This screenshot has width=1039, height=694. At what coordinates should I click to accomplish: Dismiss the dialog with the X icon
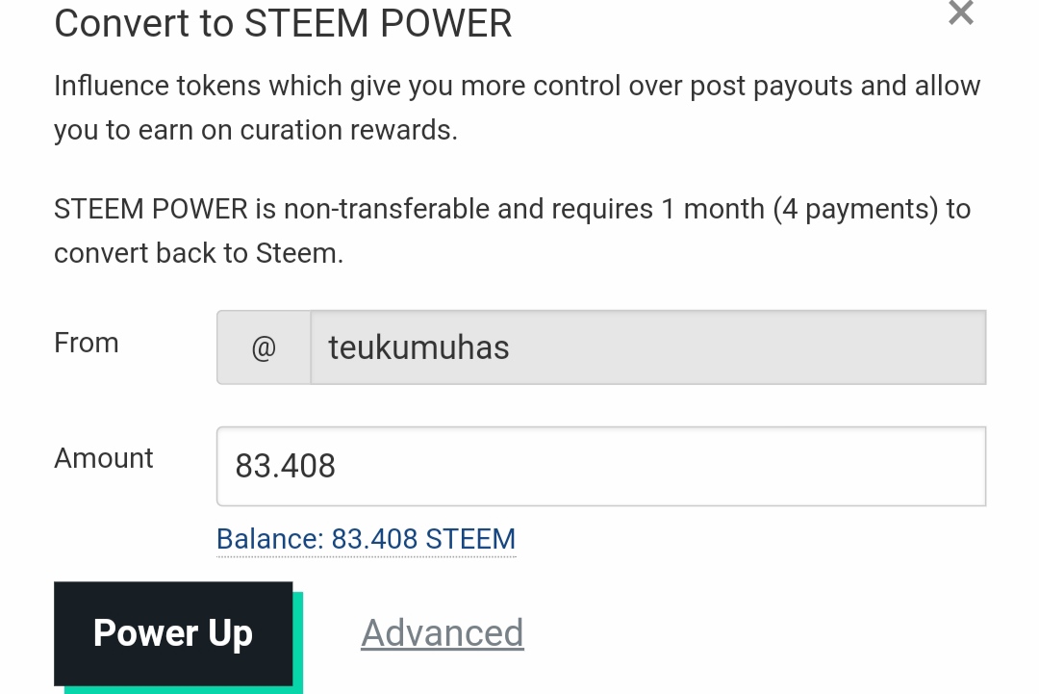(961, 13)
